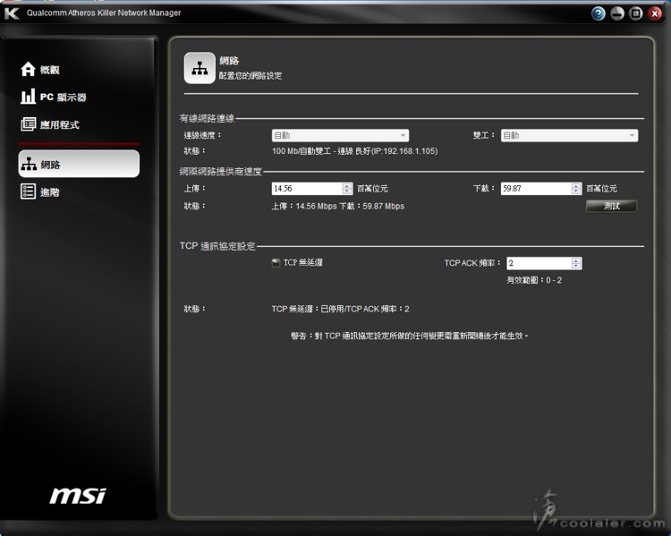
Task: Click the bar chart icon for PC 顯示器
Action: pos(28,97)
